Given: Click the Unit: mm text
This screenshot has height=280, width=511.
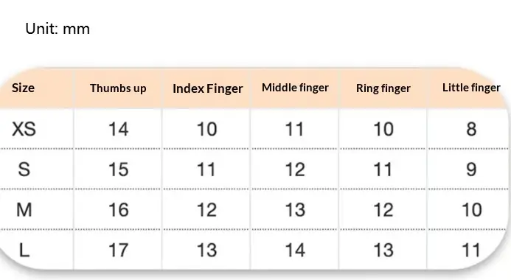Looking at the screenshot, I should tap(58, 29).
